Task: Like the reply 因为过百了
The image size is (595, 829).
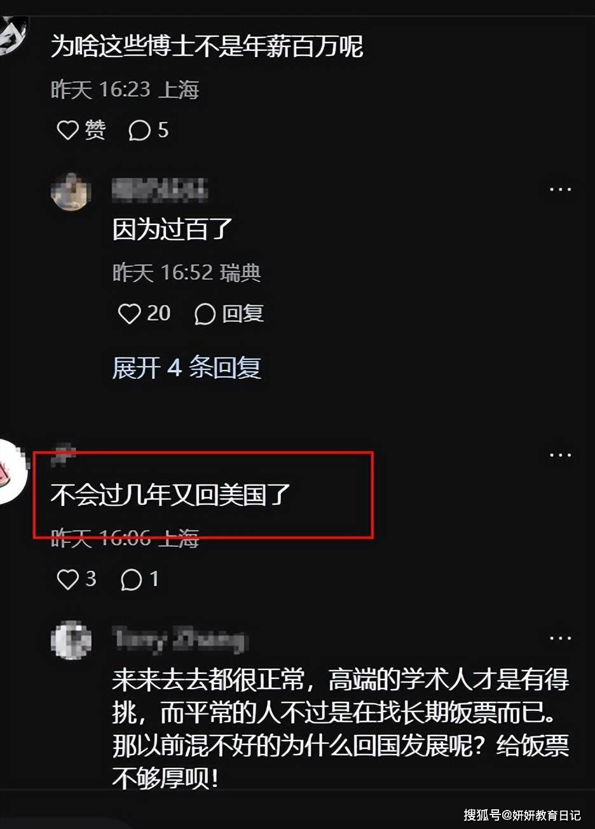Action: coord(144,313)
